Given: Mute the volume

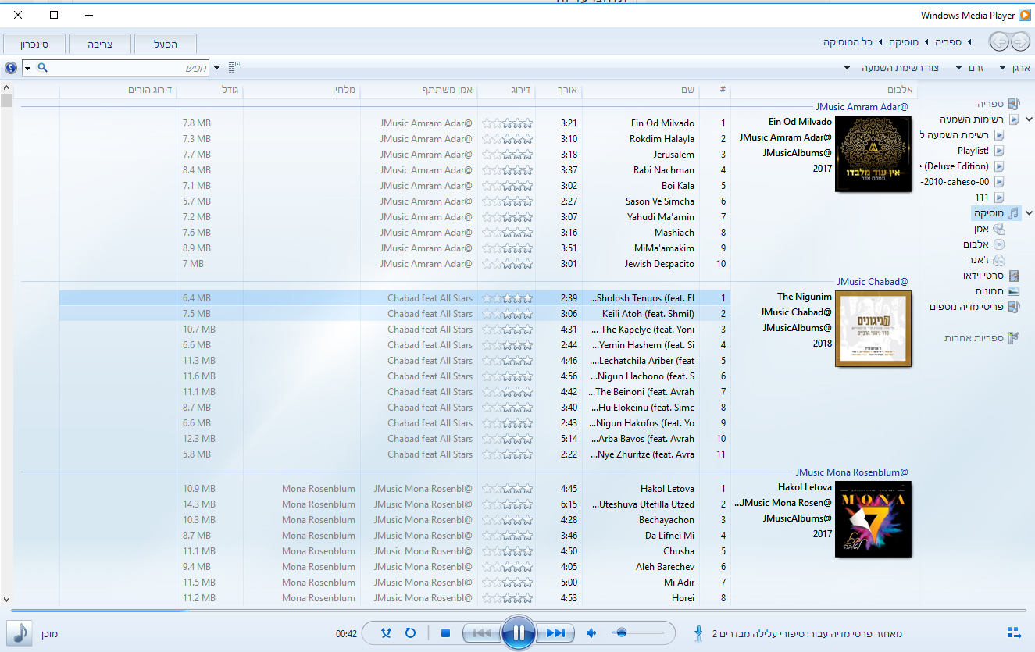Looking at the screenshot, I should 592,633.
